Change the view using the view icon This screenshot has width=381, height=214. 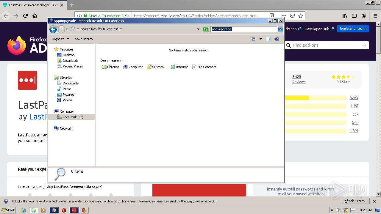(x=253, y=39)
